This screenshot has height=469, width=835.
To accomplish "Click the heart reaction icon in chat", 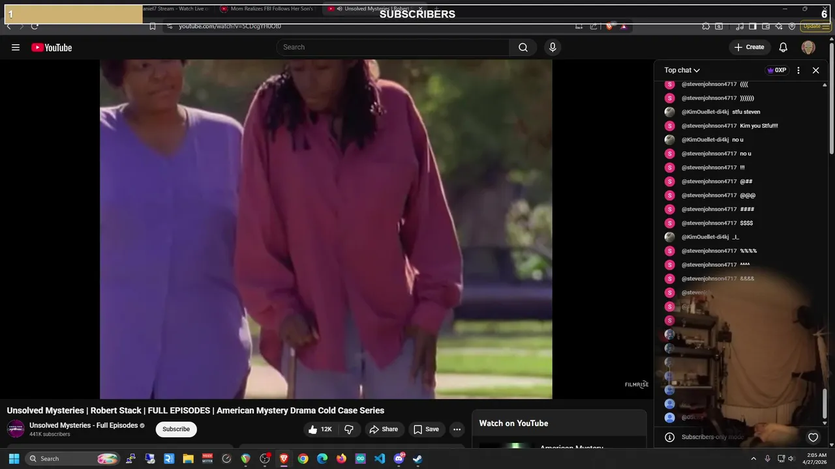I will click(813, 437).
